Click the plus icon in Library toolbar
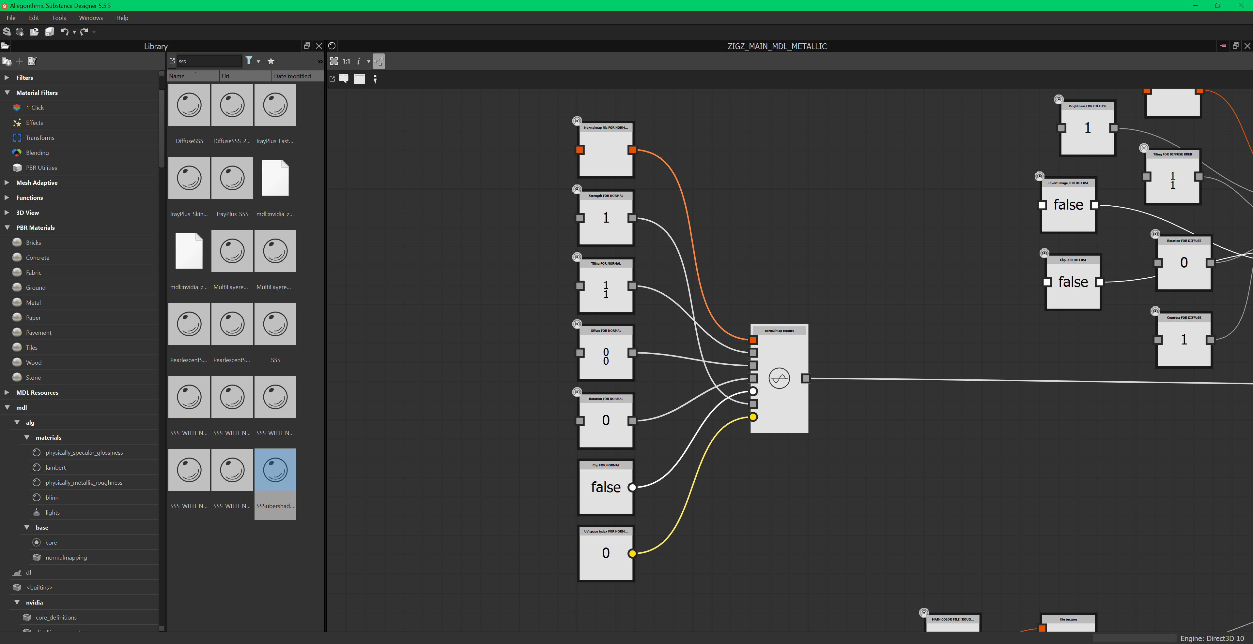 20,61
